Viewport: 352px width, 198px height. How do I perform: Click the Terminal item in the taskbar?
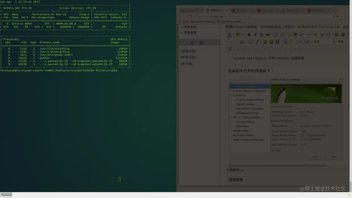[6, 195]
